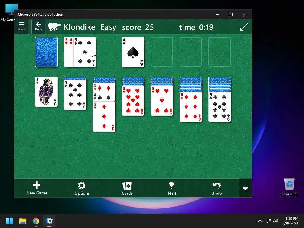Viewport: 304px width, 228px height.
Task: Undo the last move
Action: click(x=216, y=188)
